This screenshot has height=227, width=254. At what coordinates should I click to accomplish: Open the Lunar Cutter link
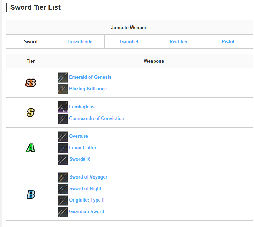(x=83, y=147)
